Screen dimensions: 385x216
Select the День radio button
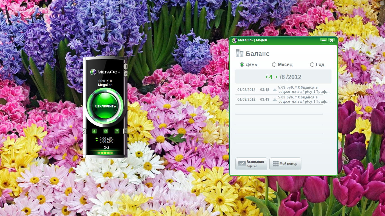coord(242,65)
